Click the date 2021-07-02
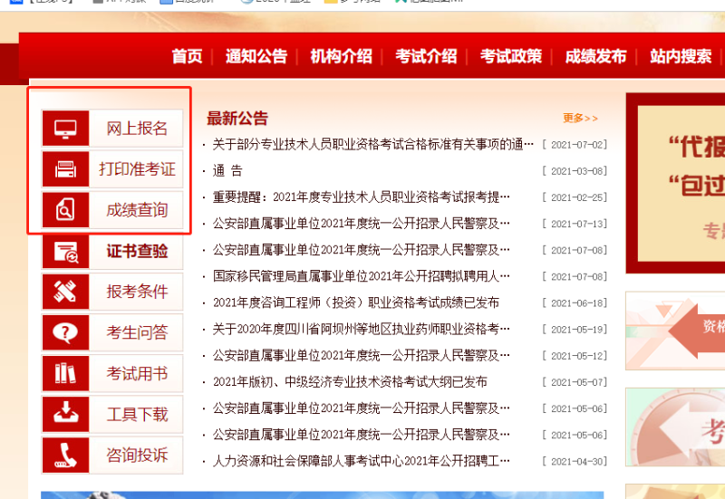This screenshot has height=499, width=725. [575, 145]
